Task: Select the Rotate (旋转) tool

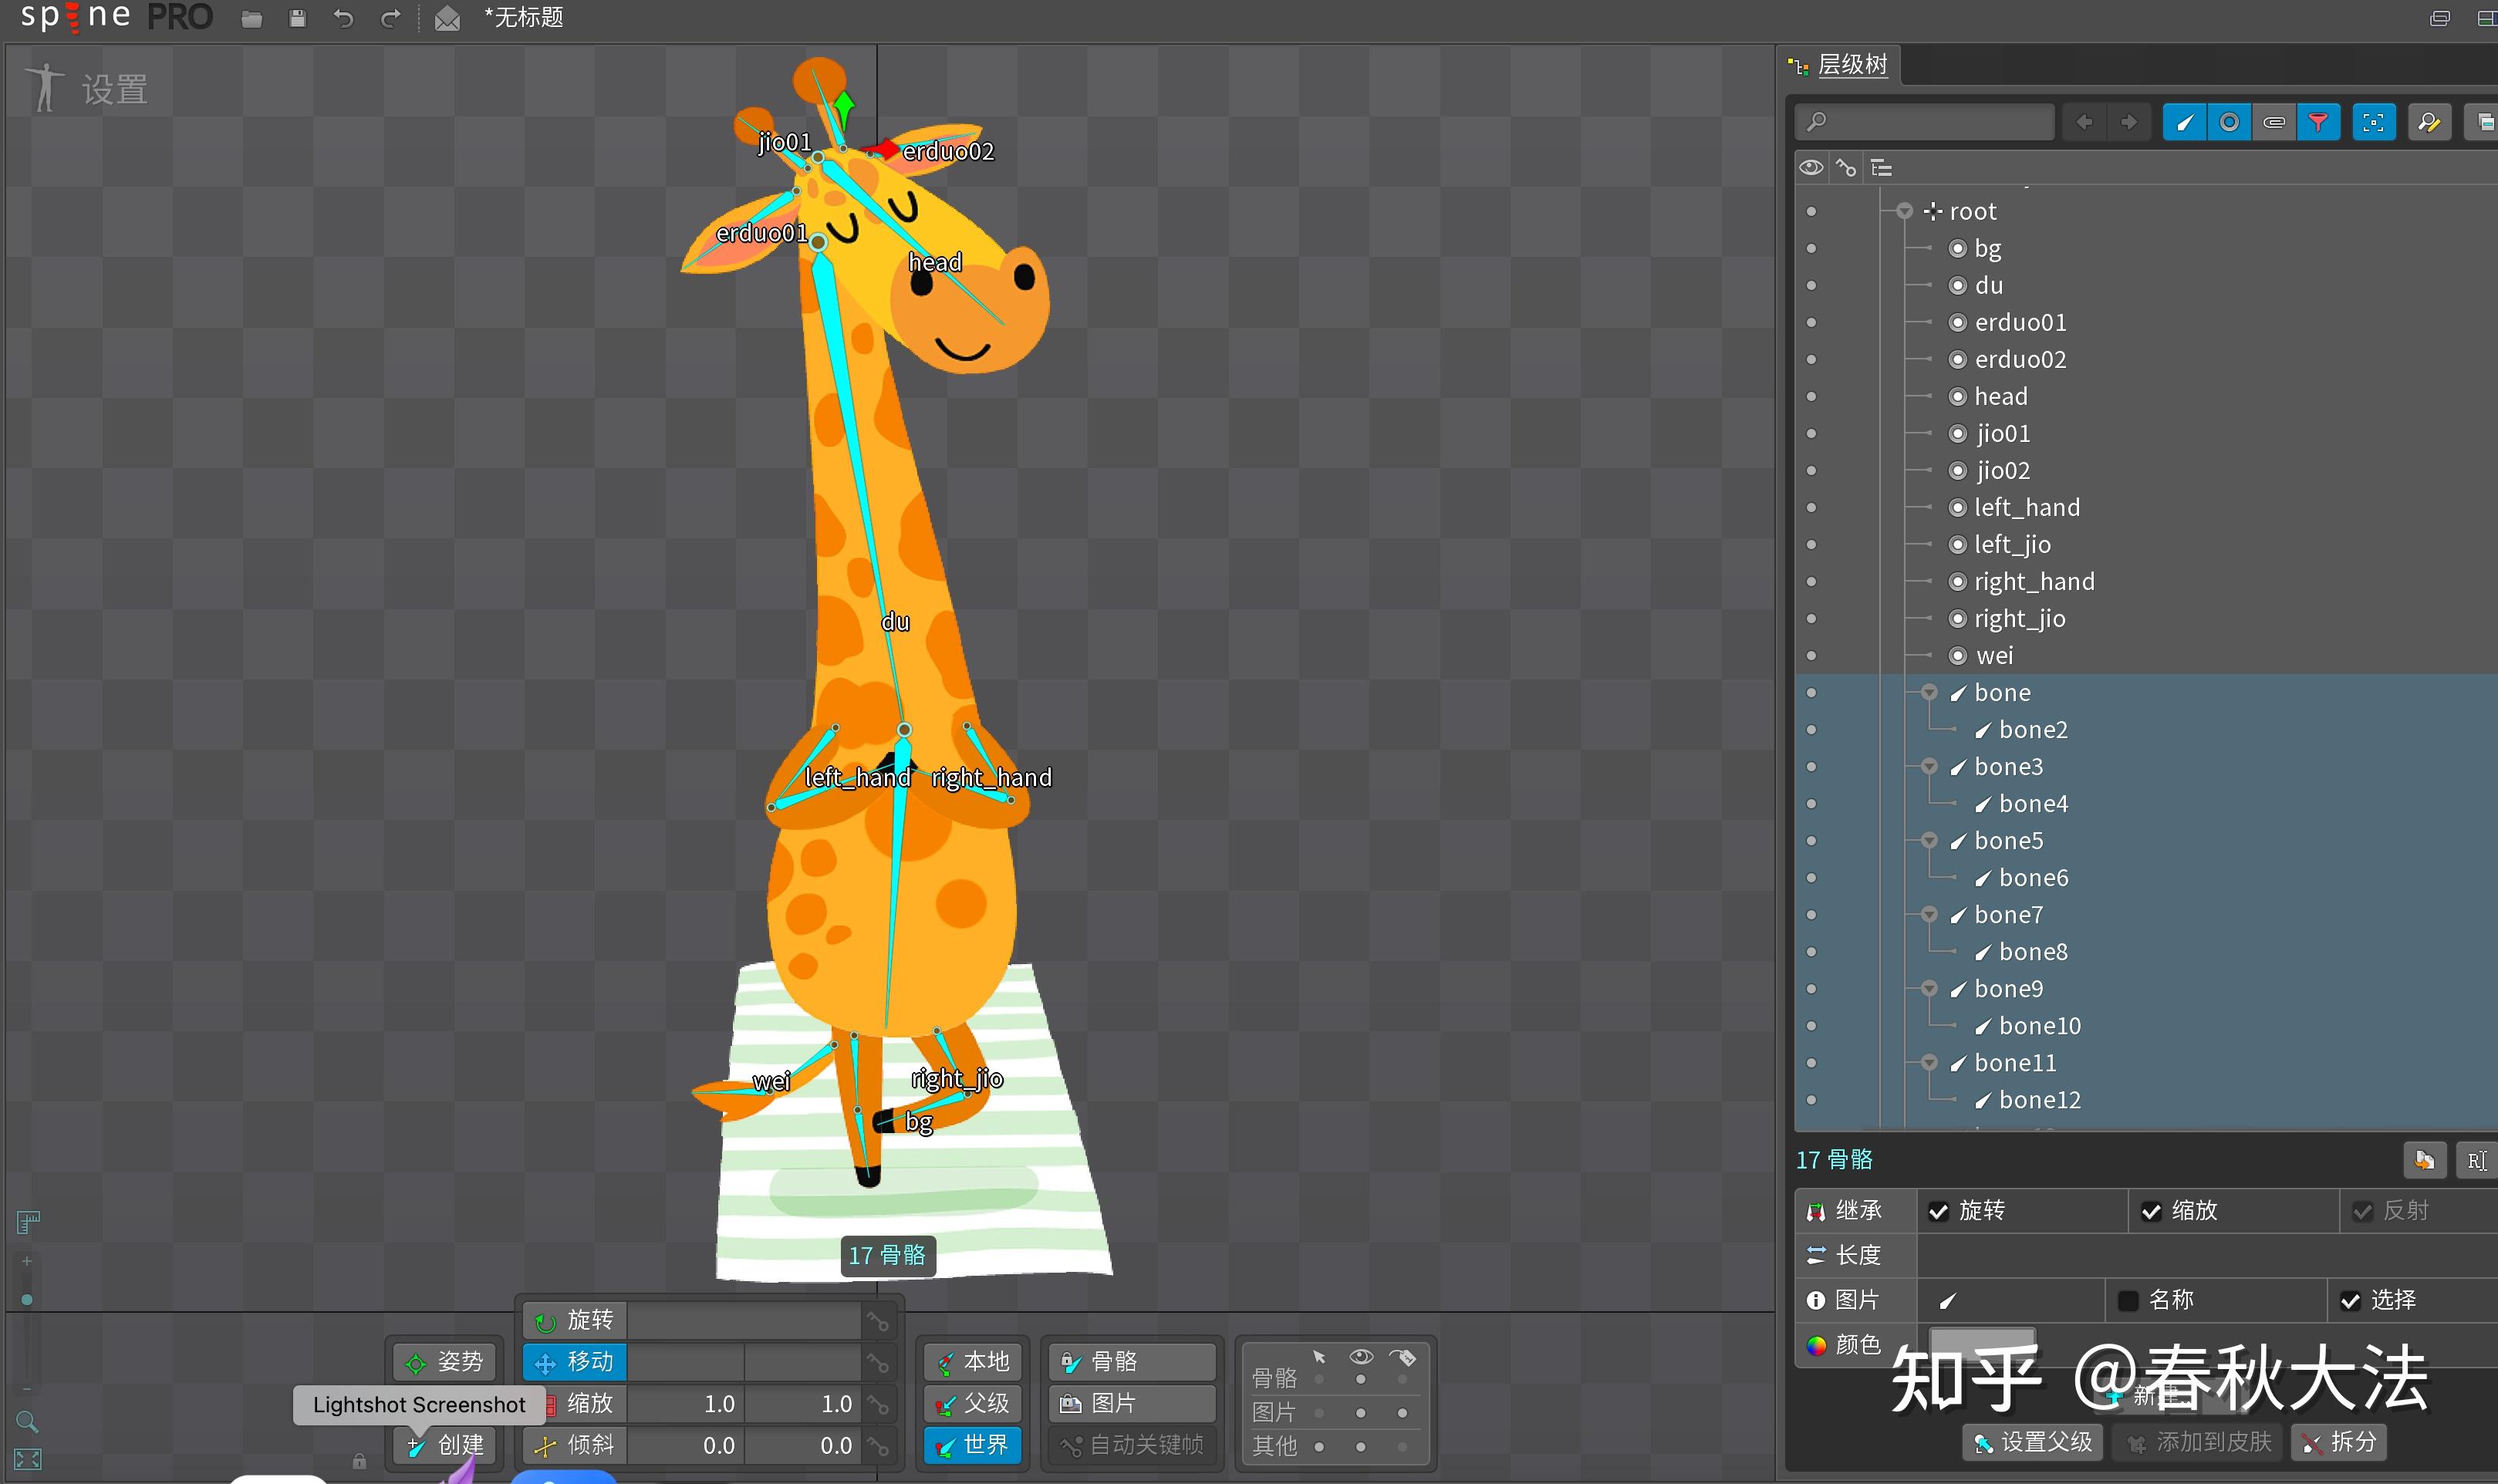Action: pos(574,1320)
